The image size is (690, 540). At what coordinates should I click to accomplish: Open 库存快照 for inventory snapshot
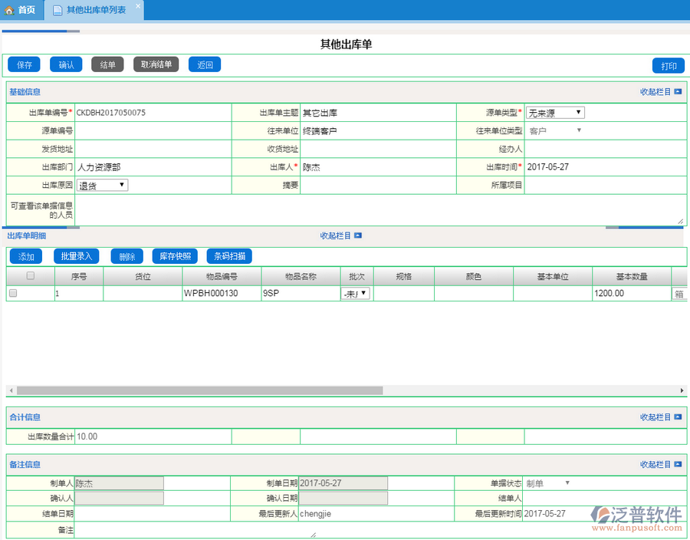[176, 256]
